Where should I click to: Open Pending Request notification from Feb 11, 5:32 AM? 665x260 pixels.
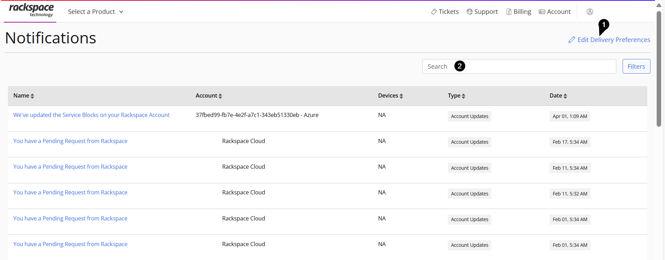(x=70, y=192)
